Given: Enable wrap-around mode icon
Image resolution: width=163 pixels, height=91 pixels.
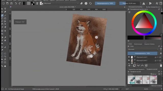Looking at the screenshot, I should point(157,3).
